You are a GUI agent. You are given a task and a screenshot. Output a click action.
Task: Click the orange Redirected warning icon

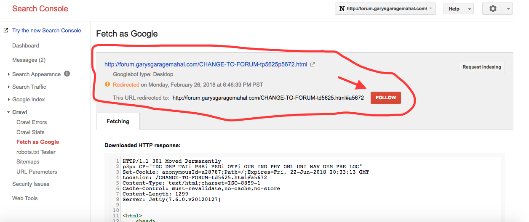pyautogui.click(x=107, y=85)
